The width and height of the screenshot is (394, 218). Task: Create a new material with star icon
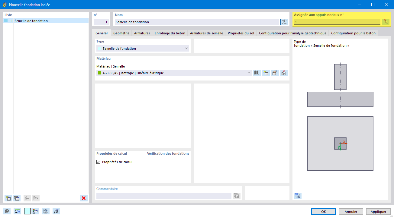266,73
